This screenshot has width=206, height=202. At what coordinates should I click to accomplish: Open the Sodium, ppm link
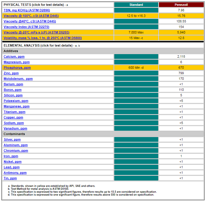14,123
